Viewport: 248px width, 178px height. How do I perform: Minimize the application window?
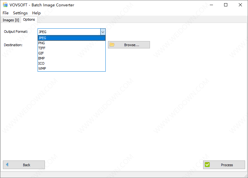[x=211, y=5]
